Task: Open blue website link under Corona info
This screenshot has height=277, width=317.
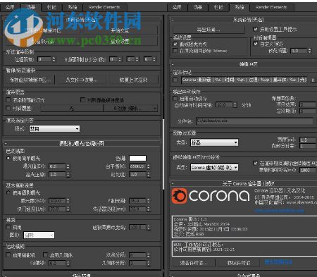Action: 279,211
